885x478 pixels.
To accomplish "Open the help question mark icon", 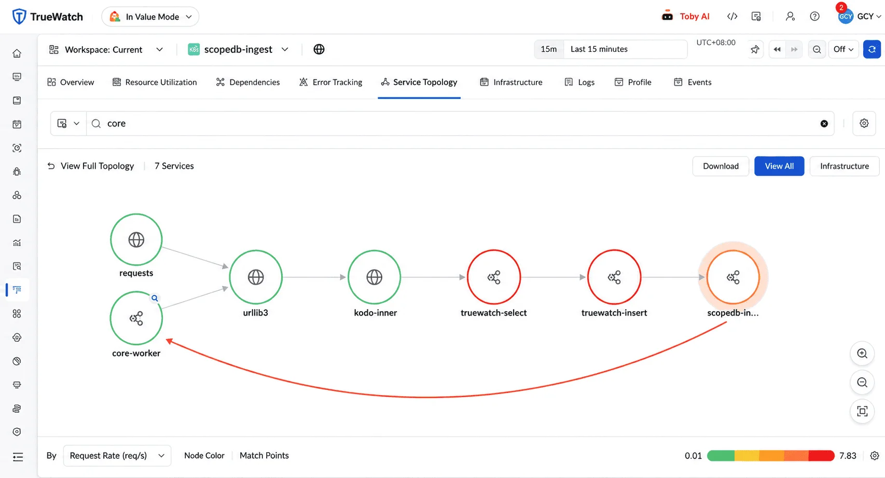I will tap(814, 17).
